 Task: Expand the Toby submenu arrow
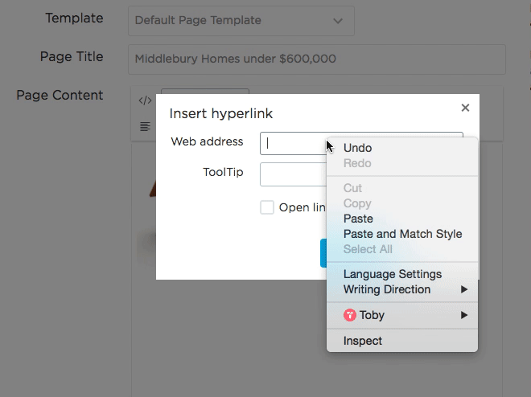pos(464,315)
